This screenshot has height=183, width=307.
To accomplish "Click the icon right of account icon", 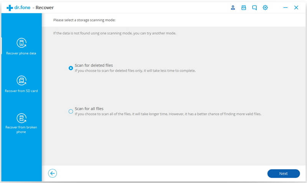I will 244,7.
